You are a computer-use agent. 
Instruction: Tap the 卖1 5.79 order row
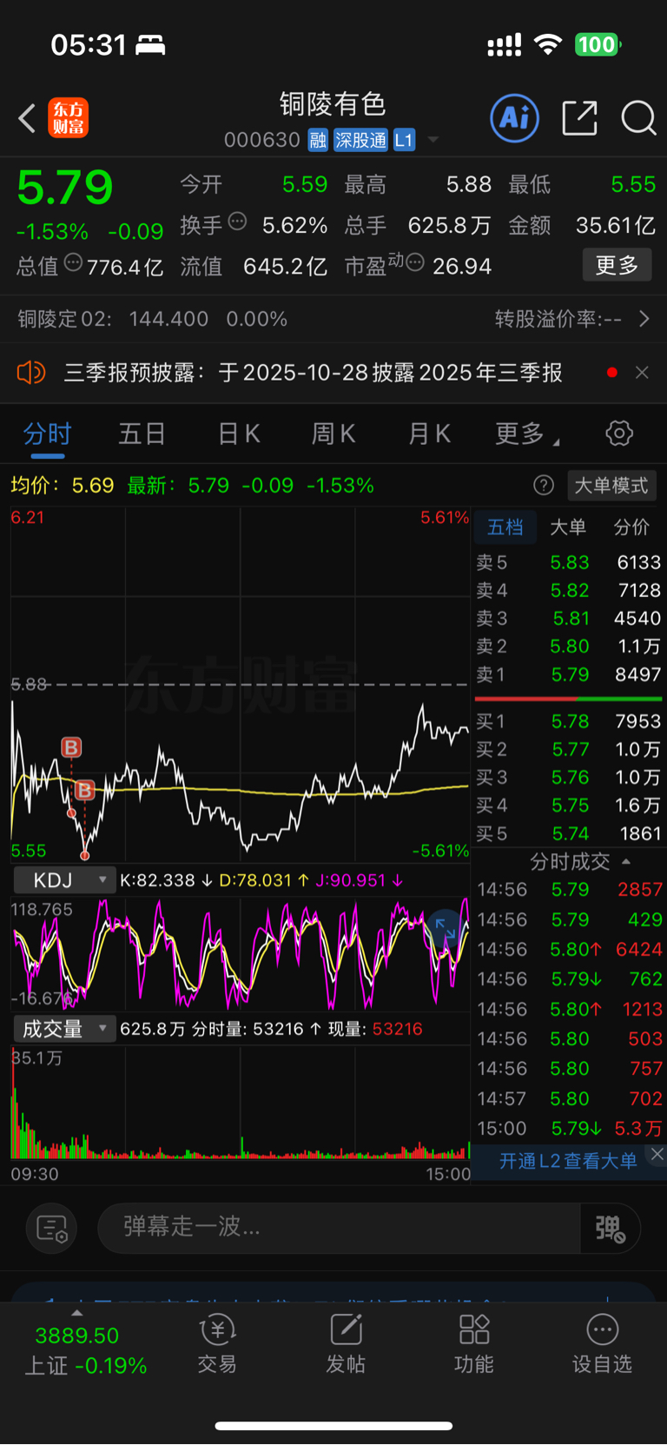coord(568,674)
